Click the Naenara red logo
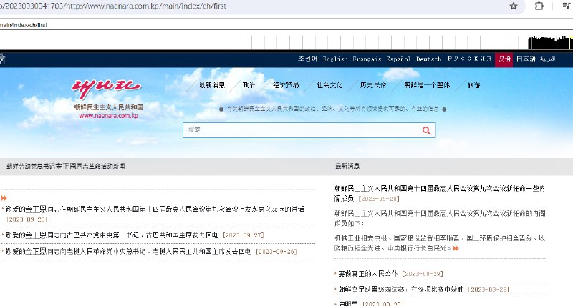Viewport: 573px width, 306px height. [x=106, y=89]
